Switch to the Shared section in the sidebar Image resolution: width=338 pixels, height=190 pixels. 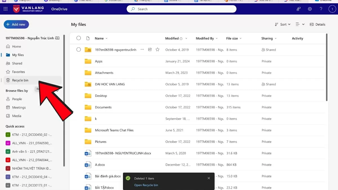pyautogui.click(x=17, y=63)
